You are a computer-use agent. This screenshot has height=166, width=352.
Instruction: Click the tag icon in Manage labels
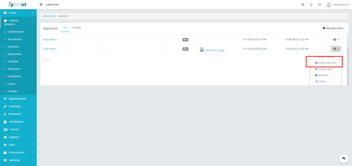[324, 28]
